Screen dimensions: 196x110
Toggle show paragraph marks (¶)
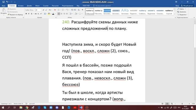click(x=82, y=10)
